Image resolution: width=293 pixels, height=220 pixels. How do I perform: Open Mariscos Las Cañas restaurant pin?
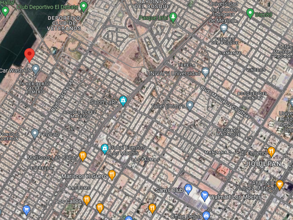83,156
